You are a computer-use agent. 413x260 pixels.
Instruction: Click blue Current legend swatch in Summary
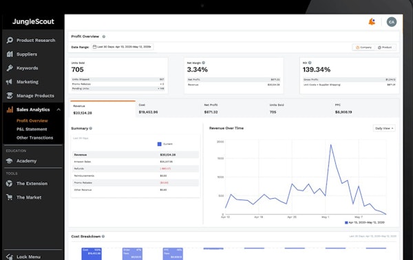point(160,144)
